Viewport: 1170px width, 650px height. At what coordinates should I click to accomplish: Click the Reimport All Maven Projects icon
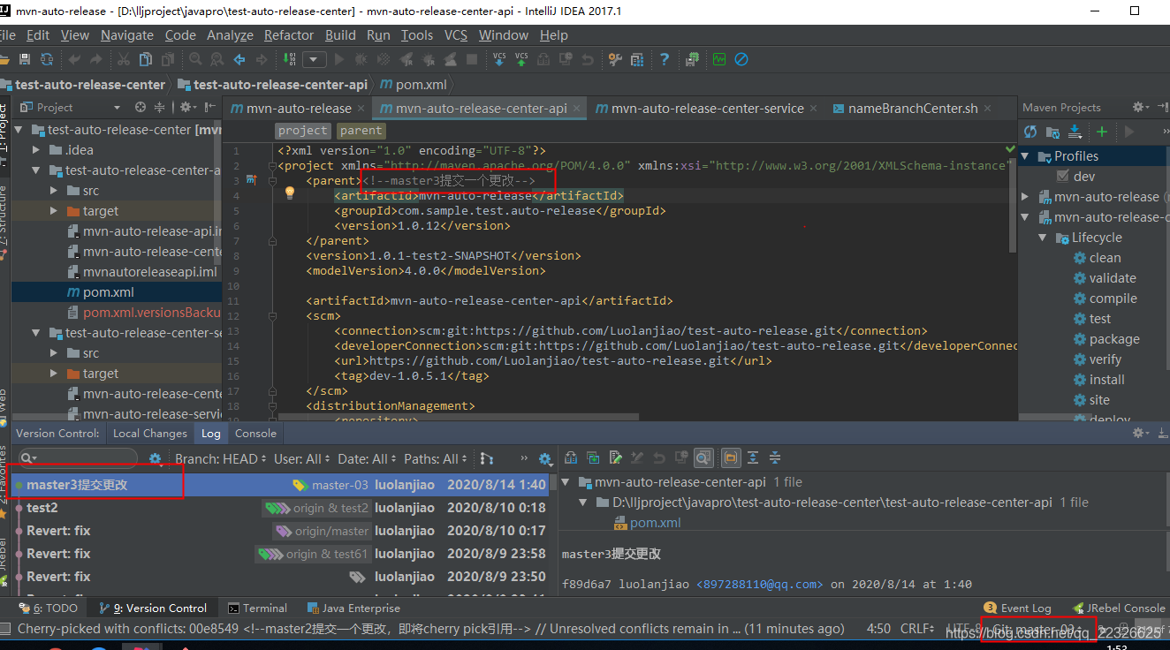pyautogui.click(x=1030, y=132)
